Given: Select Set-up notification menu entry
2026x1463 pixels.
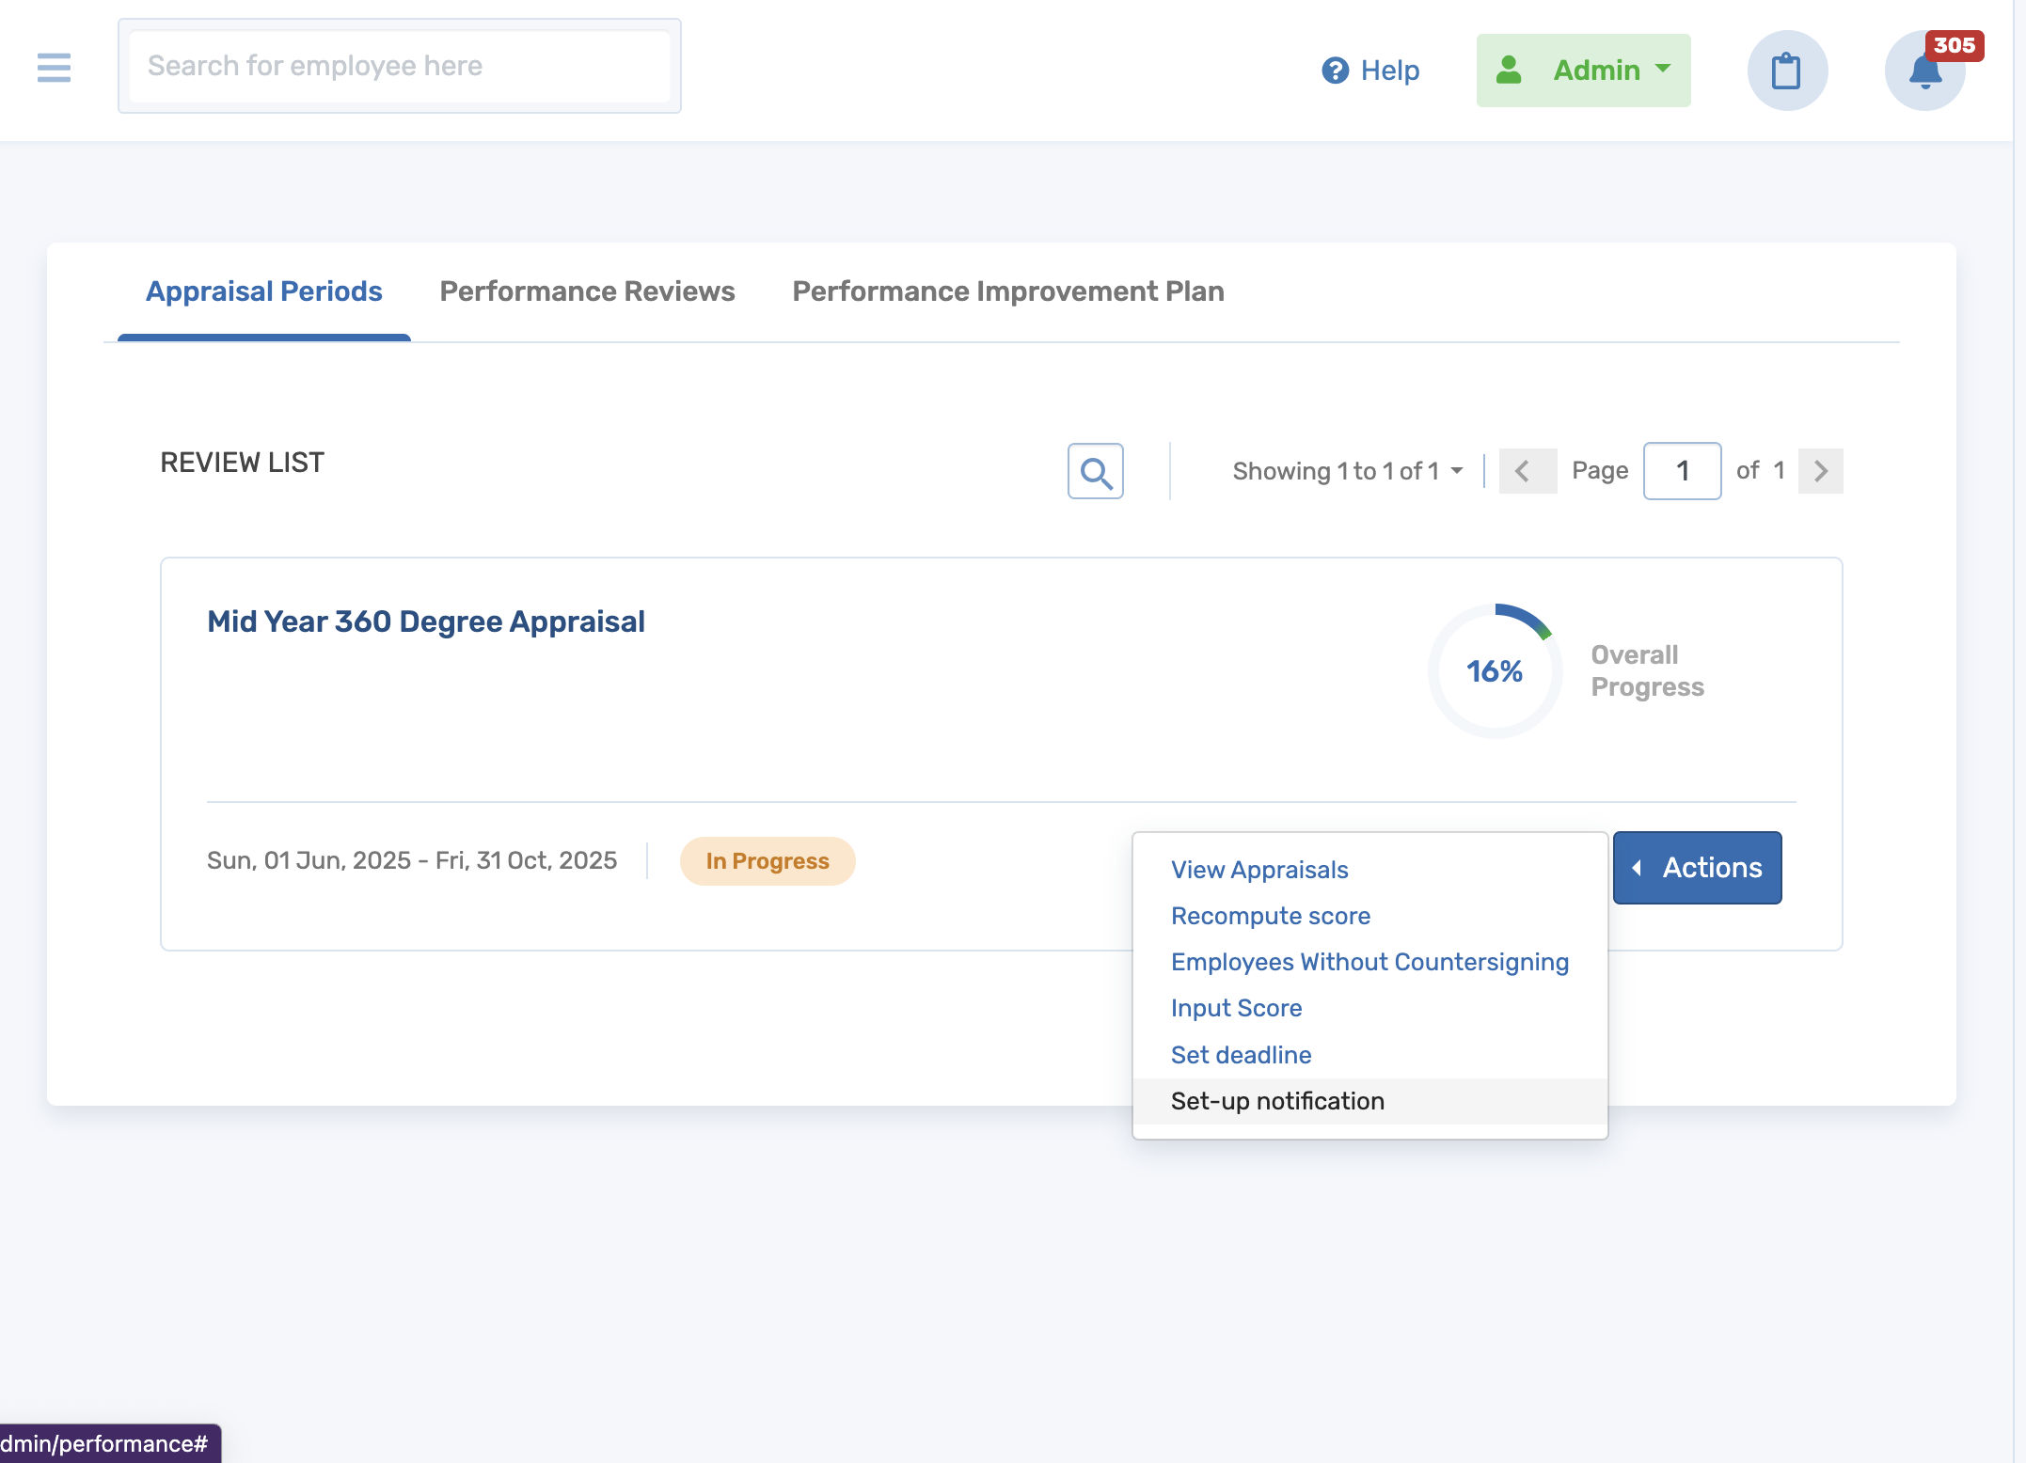Looking at the screenshot, I should pyautogui.click(x=1276, y=1101).
